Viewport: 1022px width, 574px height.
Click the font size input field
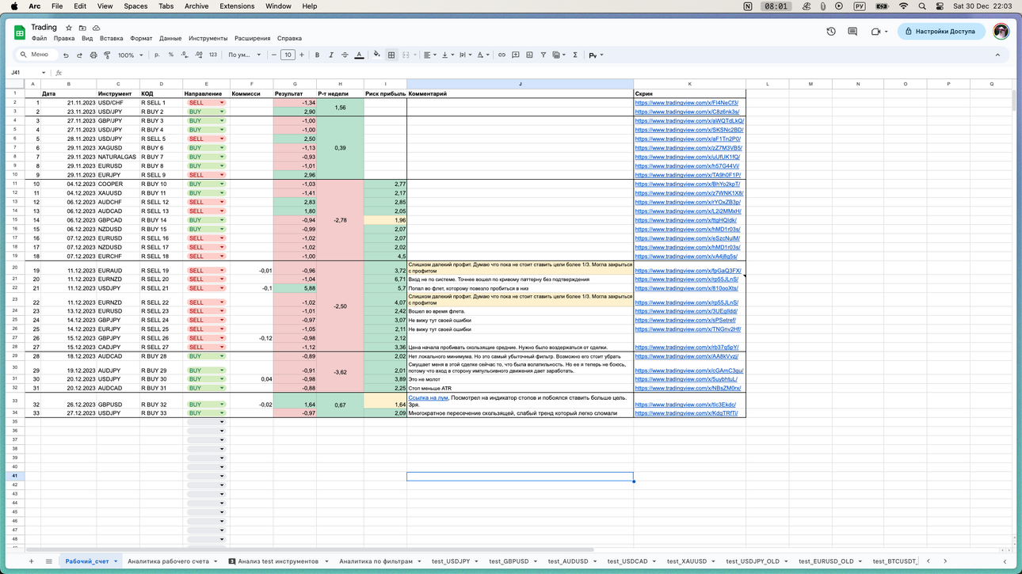click(288, 55)
